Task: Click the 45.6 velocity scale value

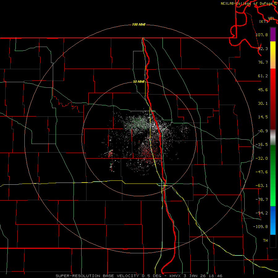Action: coord(263,90)
